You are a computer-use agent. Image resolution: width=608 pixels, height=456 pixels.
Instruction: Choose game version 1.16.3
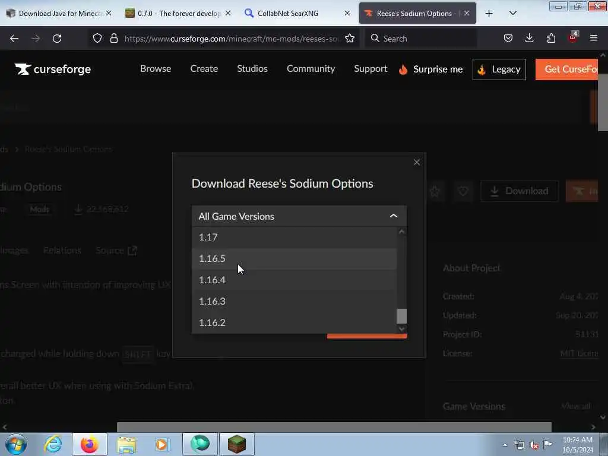pyautogui.click(x=294, y=301)
